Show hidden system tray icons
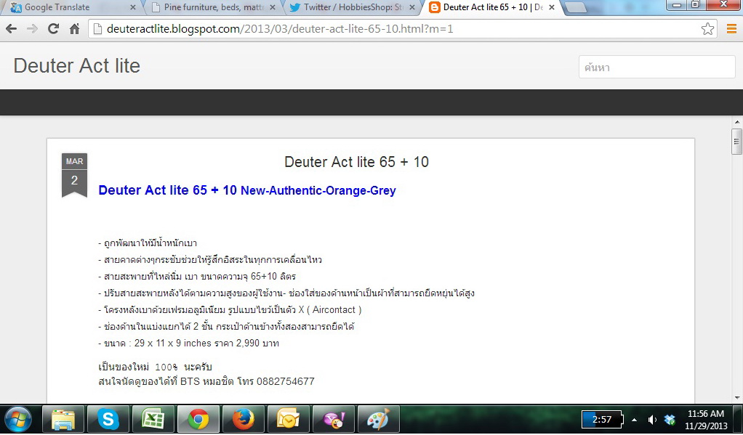Screen dimensions: 743x435 click(634, 420)
